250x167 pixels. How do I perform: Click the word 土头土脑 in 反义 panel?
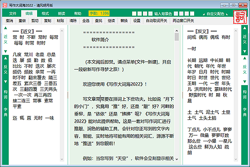tap(207, 118)
